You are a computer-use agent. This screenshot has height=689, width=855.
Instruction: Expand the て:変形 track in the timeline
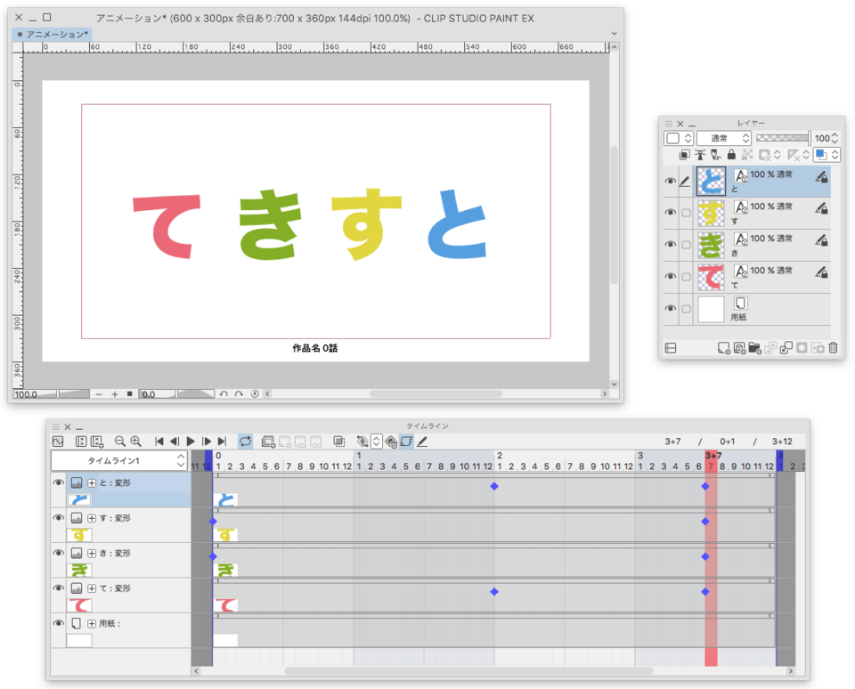91,588
